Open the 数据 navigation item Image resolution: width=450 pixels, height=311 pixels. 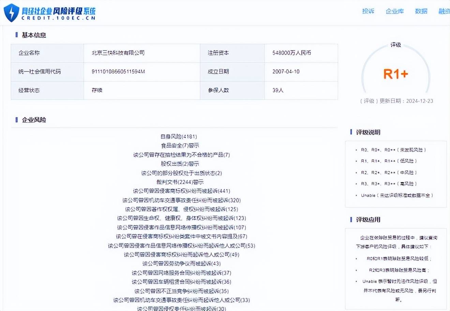click(421, 11)
